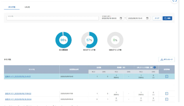Viewport: 184px width, 106px height.
Task: Open send details for task 18:29:04
Action: coord(167,99)
